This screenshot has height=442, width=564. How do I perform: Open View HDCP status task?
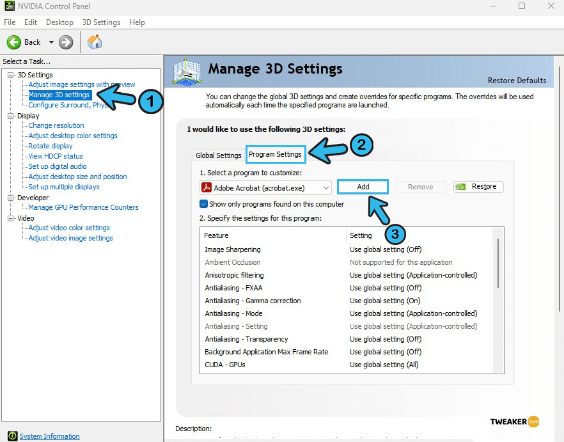point(56,156)
